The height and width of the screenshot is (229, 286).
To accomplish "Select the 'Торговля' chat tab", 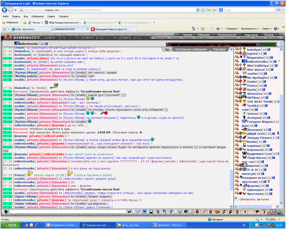I will pos(219,49).
